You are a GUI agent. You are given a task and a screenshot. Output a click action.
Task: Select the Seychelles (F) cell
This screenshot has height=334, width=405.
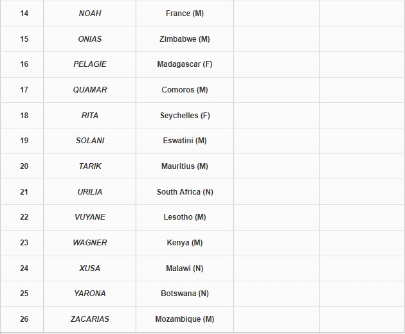tap(184, 116)
